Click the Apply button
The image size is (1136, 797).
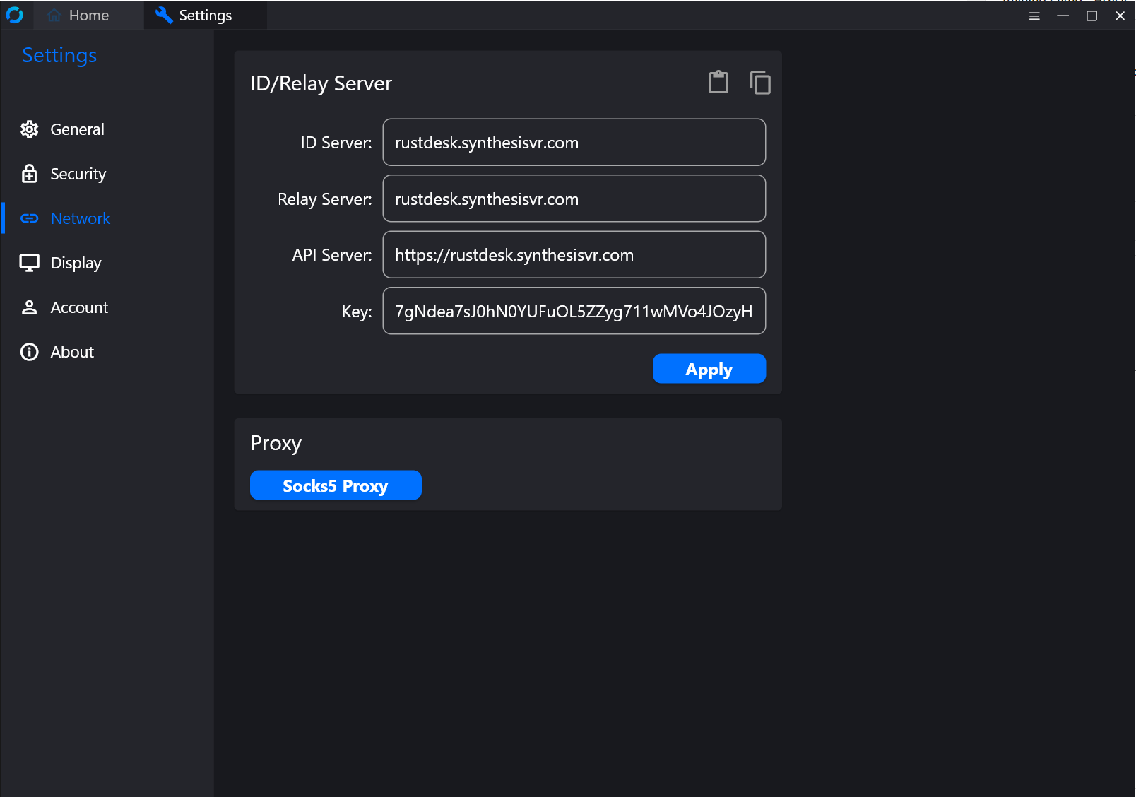click(709, 369)
